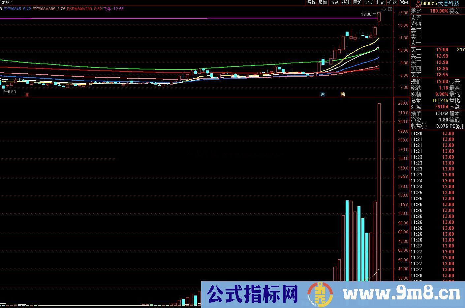Click the 榜 ranking icon below the chart

pos(343,94)
